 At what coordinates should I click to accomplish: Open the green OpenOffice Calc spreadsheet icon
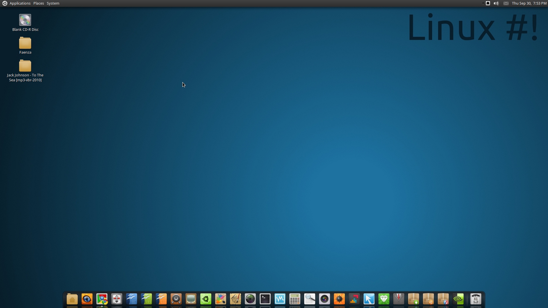[146, 299]
